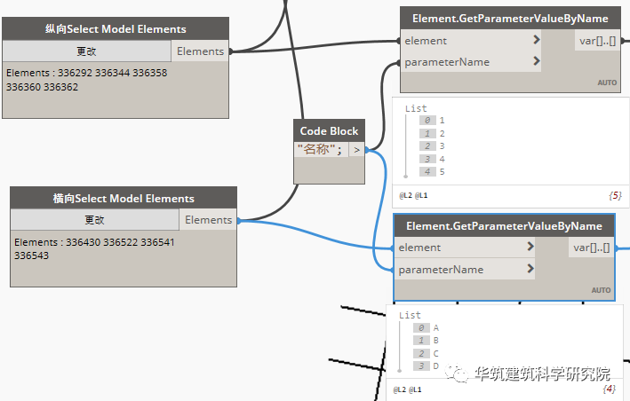Click List header in the lower preview bubble

(x=410, y=315)
